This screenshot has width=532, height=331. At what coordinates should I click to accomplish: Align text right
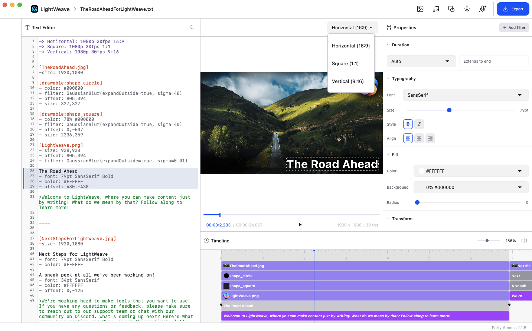(x=430, y=138)
